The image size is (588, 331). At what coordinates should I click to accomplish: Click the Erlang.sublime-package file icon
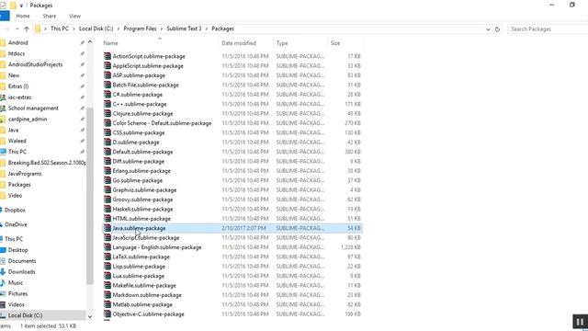[x=107, y=171]
